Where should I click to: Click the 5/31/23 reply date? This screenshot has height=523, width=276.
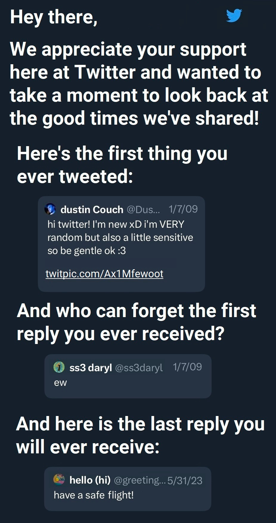coord(185,480)
